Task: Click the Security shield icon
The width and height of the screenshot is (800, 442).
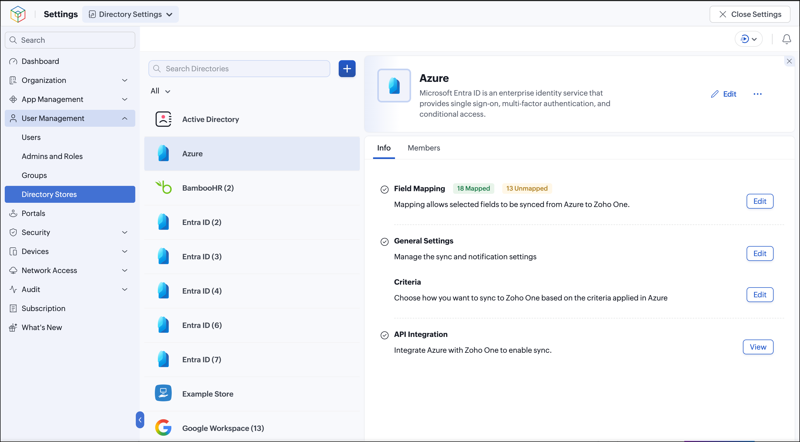Action: point(13,232)
